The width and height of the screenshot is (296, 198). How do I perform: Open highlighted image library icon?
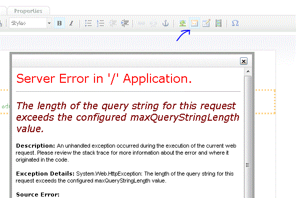coord(194,23)
